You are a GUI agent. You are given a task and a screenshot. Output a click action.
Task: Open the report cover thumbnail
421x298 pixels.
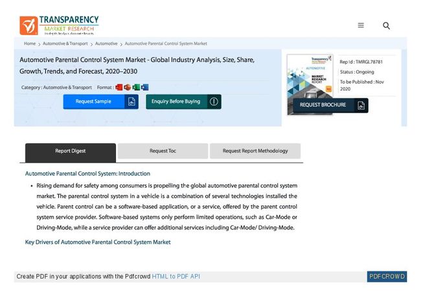coord(310,84)
